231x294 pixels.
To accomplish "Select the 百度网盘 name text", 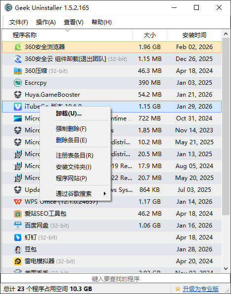I will pos(37,226).
